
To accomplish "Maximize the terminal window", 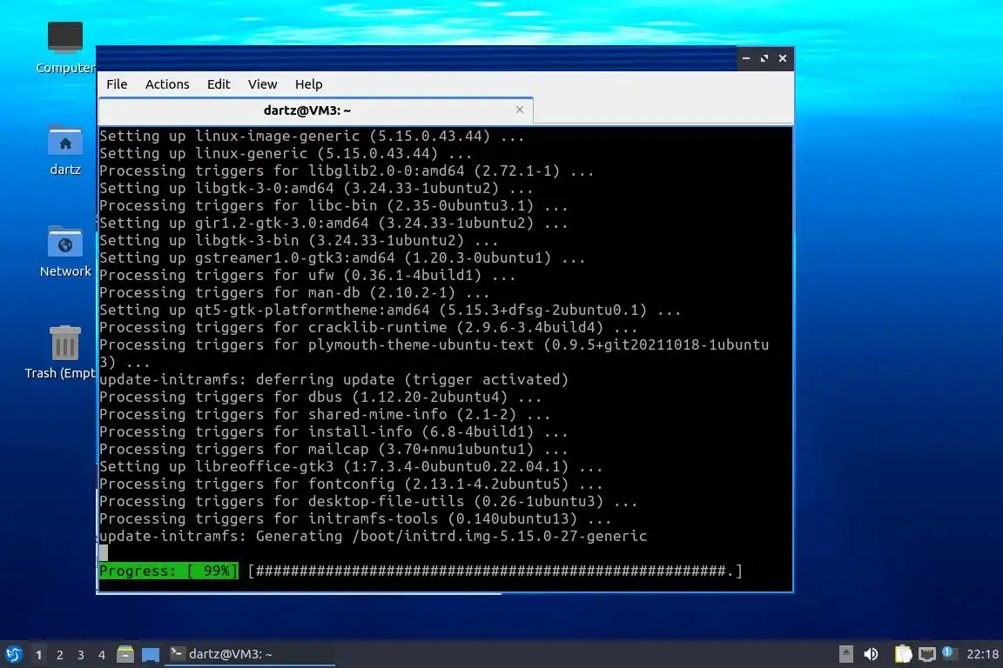I will [x=764, y=58].
